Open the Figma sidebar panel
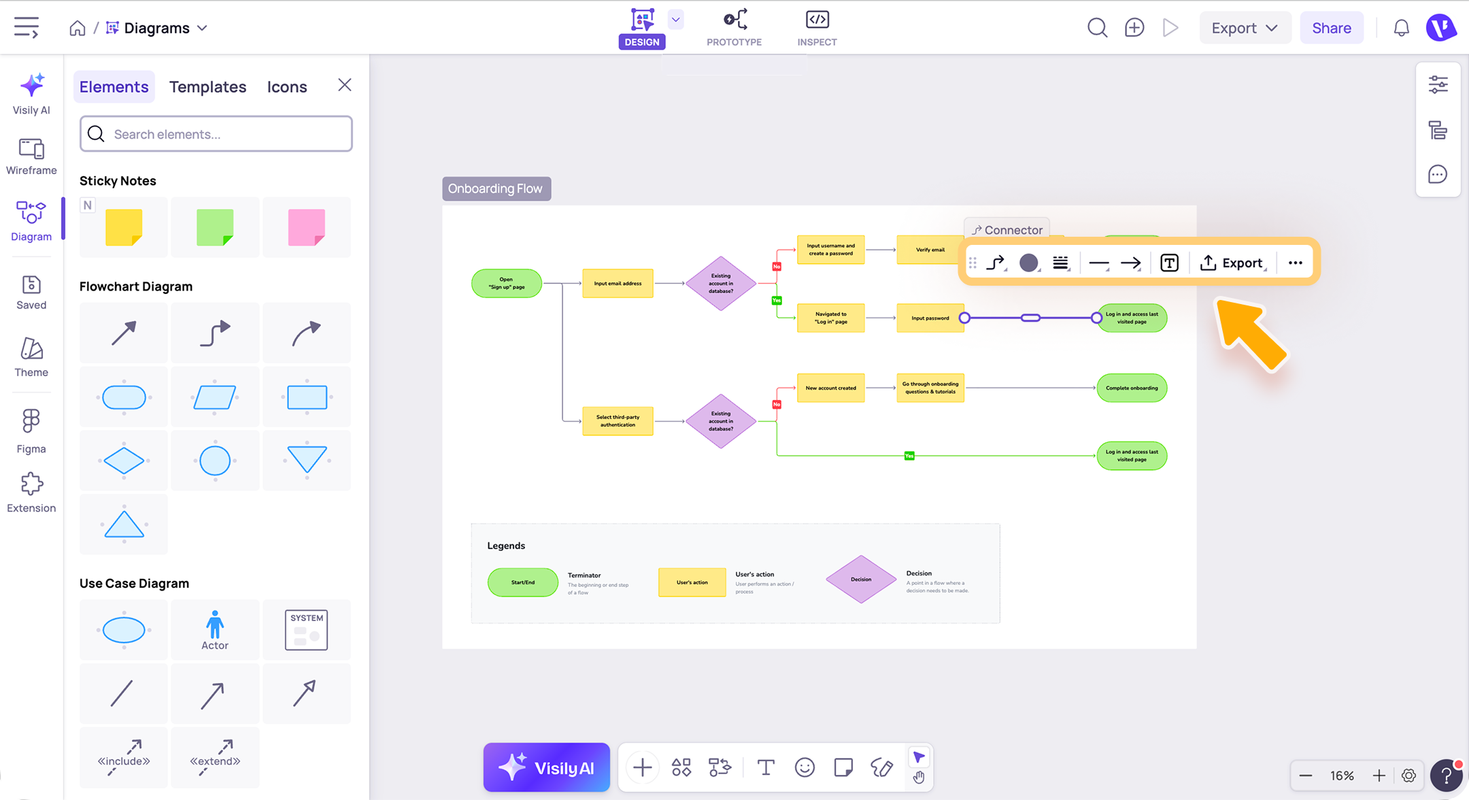The width and height of the screenshot is (1469, 800). [x=31, y=431]
